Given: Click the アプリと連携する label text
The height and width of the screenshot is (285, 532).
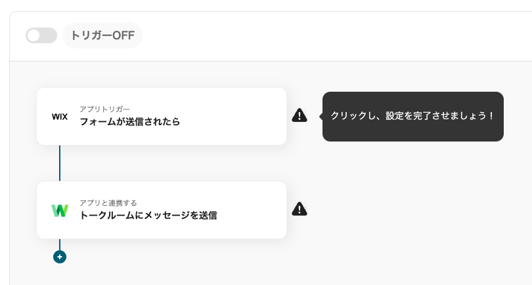Looking at the screenshot, I should [108, 202].
